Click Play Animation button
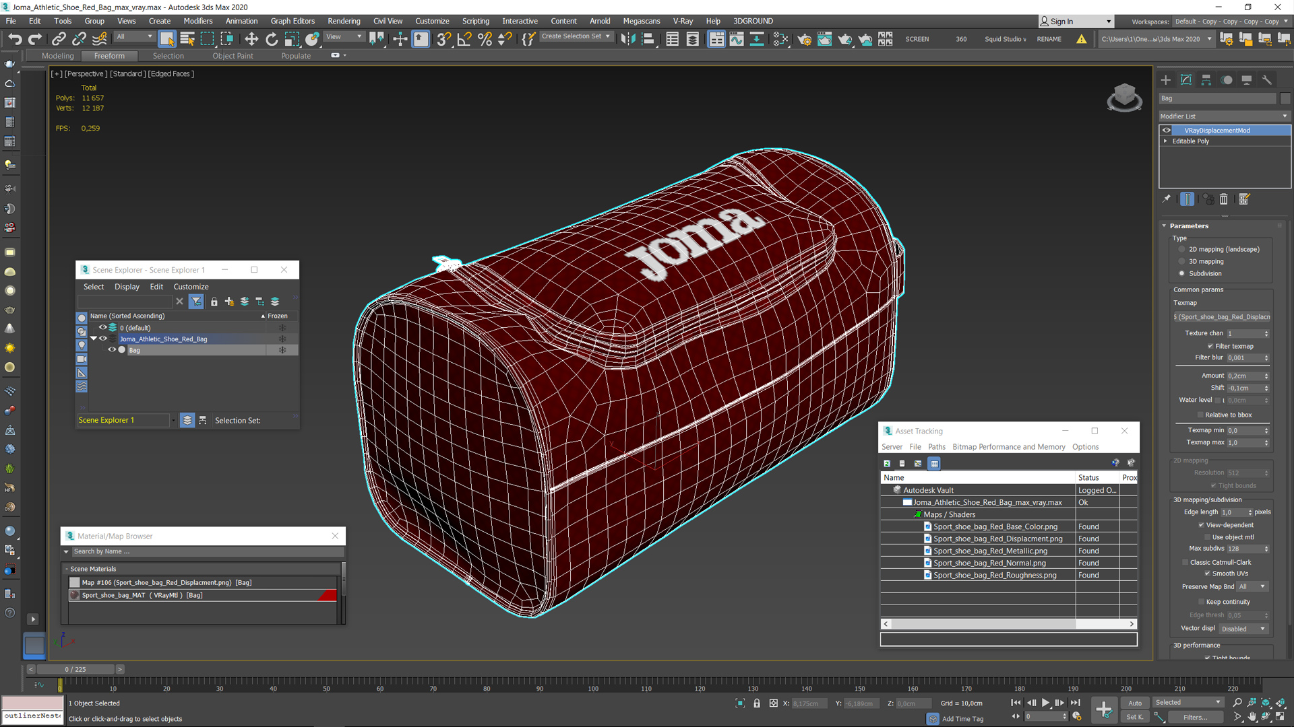 tap(1045, 703)
